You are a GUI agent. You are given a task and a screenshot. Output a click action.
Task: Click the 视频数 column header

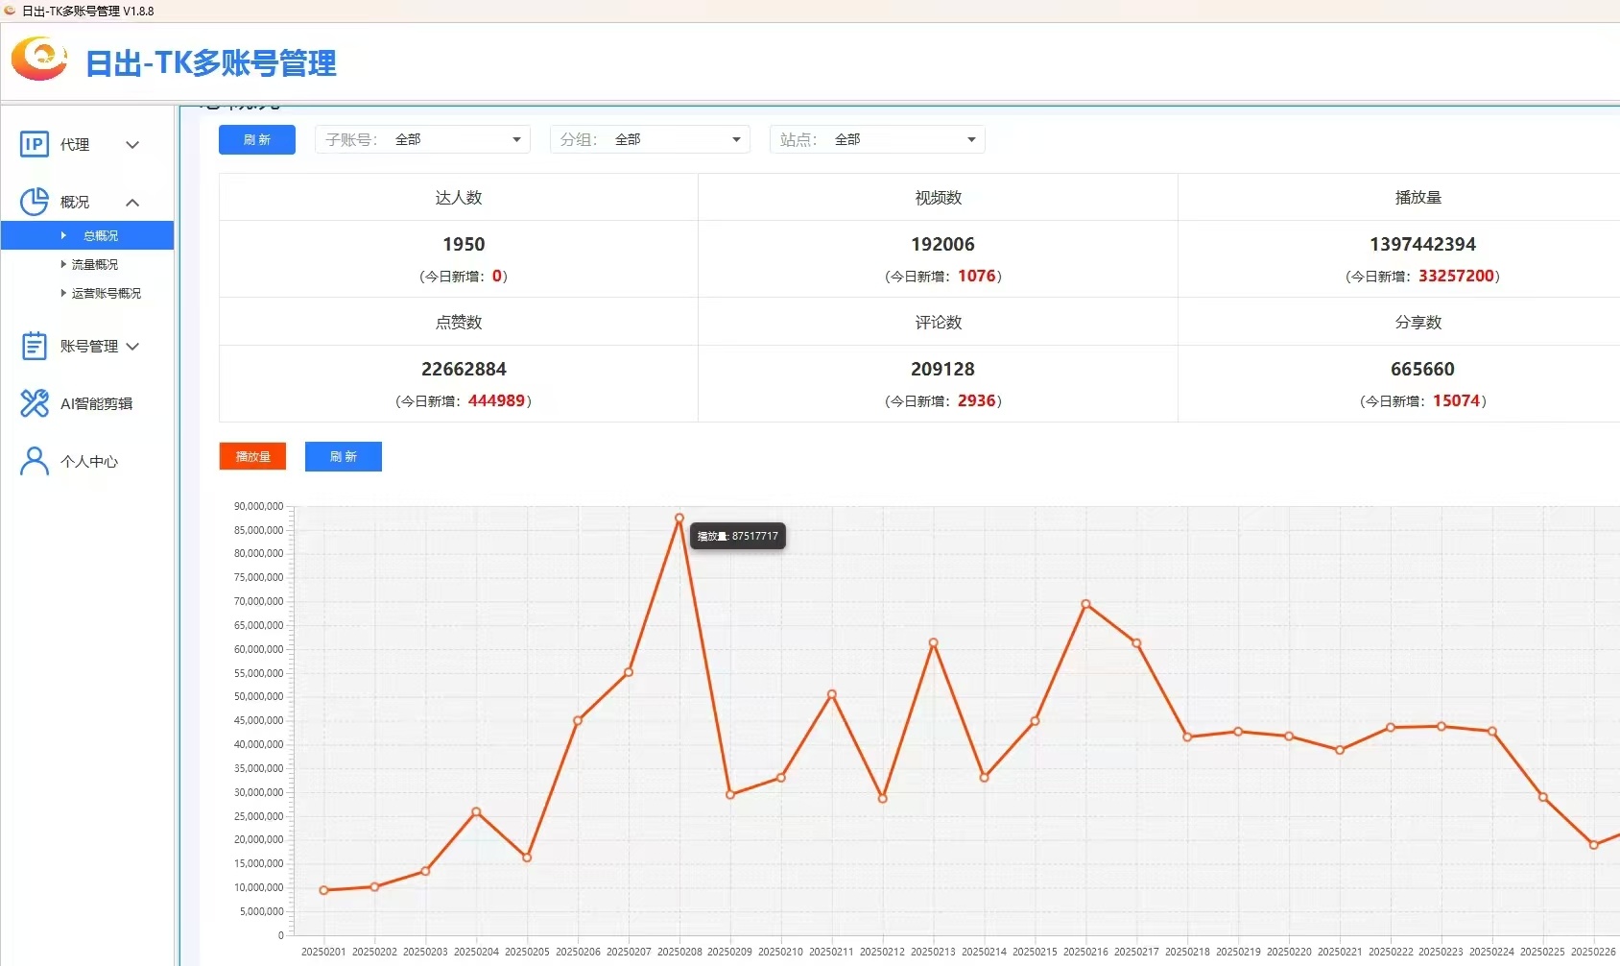(x=939, y=197)
